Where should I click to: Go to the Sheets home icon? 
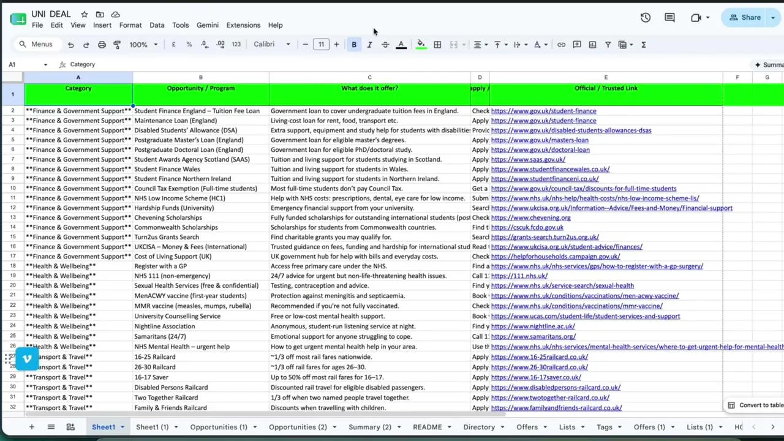click(x=18, y=19)
